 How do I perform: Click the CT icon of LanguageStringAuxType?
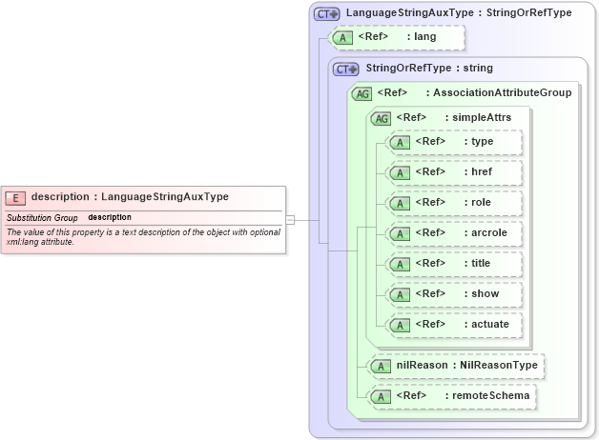(x=326, y=14)
